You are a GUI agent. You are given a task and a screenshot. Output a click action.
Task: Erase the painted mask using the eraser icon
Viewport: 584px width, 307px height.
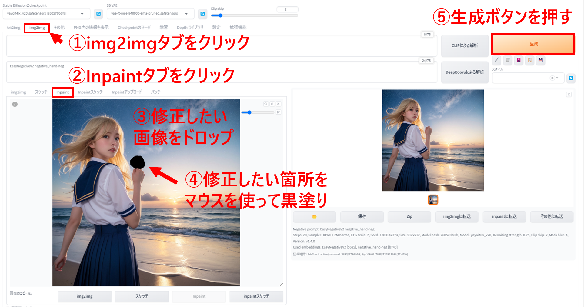click(272, 104)
